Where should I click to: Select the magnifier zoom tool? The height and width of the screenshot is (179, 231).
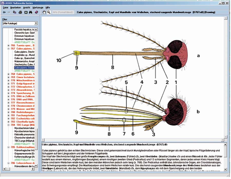(49, 12)
